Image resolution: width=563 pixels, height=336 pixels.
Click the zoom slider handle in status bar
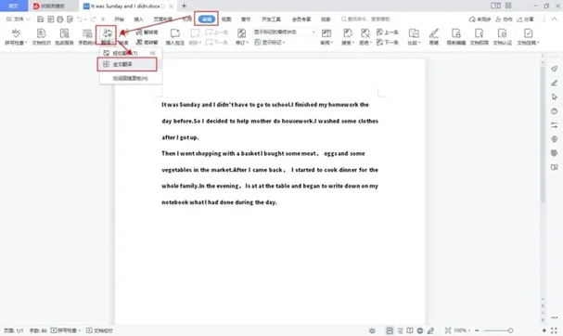coord(510,330)
